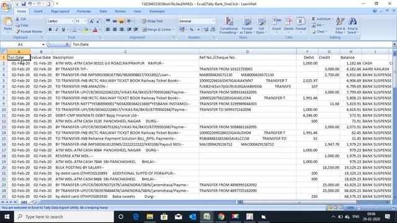This screenshot has width=397, height=223.
Task: Open Format as Table gallery
Action: click(246, 25)
